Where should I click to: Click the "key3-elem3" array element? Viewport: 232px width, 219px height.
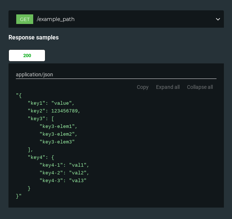point(57,142)
